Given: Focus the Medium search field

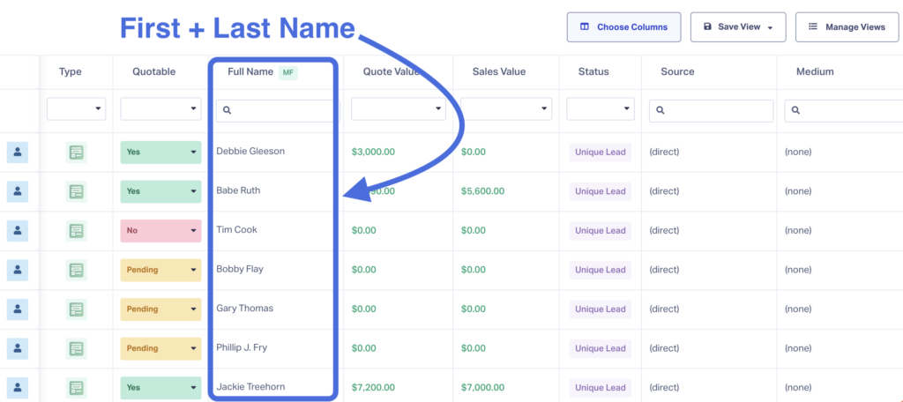Looking at the screenshot, I should click(x=844, y=110).
